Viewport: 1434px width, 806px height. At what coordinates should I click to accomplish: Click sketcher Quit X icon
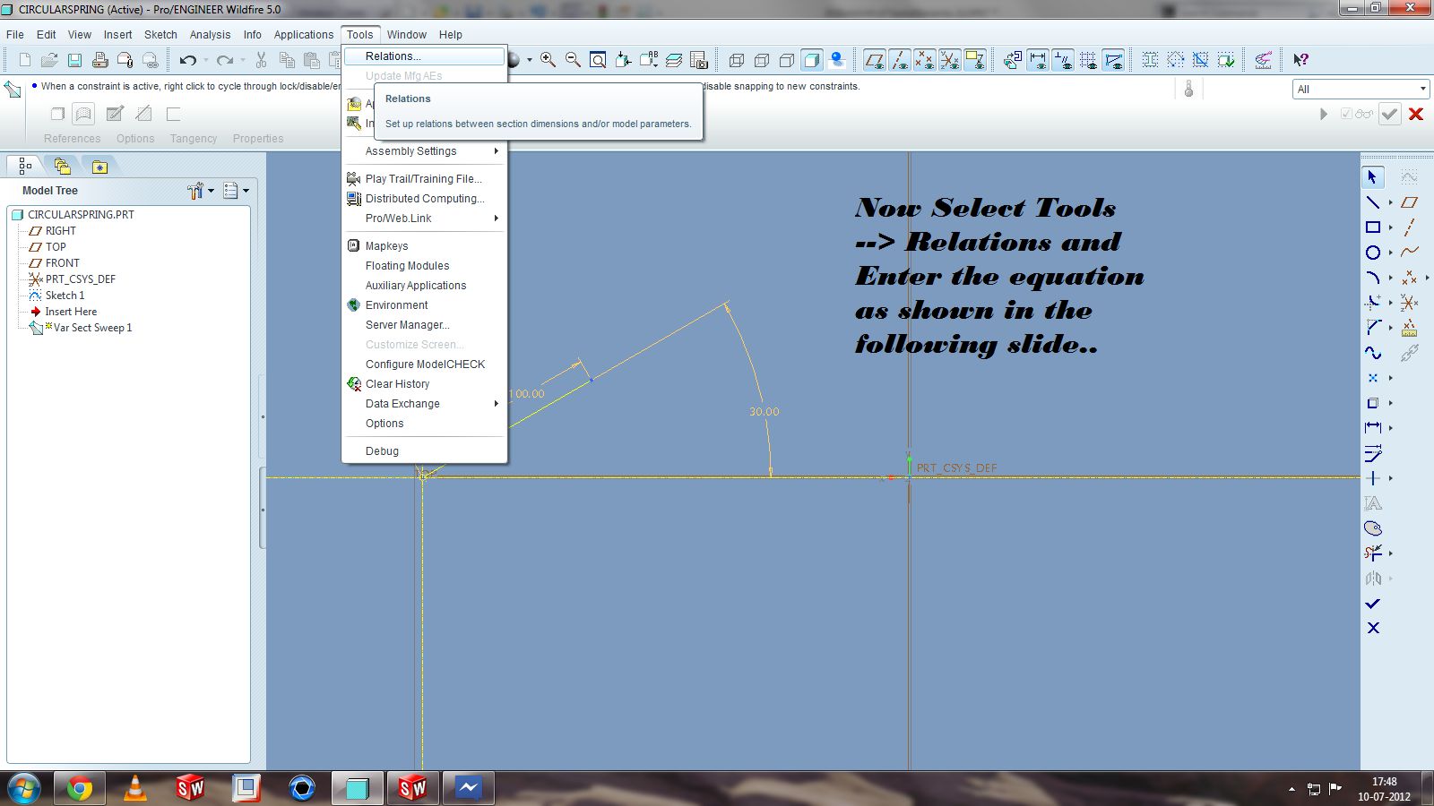pos(1373,629)
